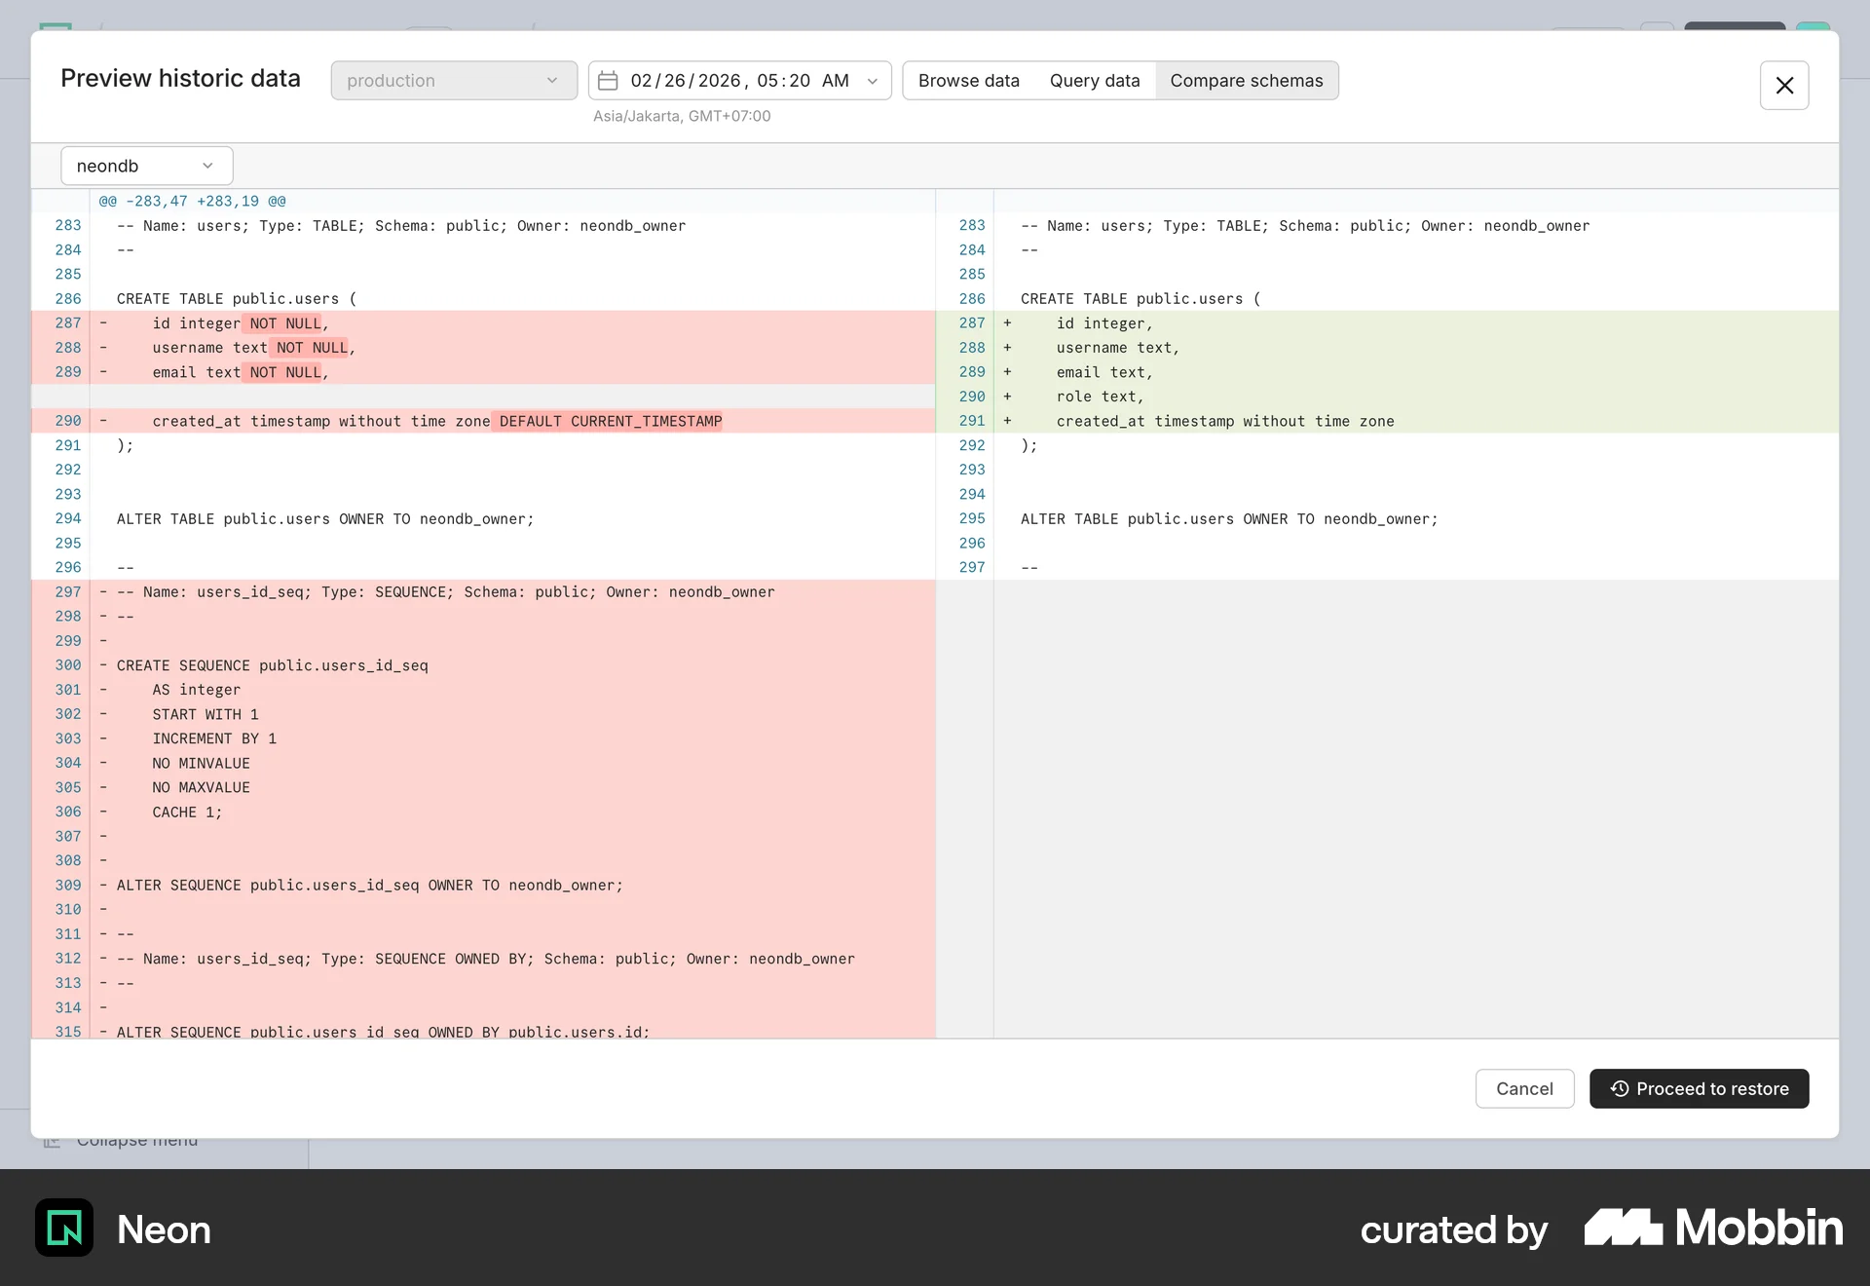
Task: Click the date-time input field value
Action: (739, 81)
